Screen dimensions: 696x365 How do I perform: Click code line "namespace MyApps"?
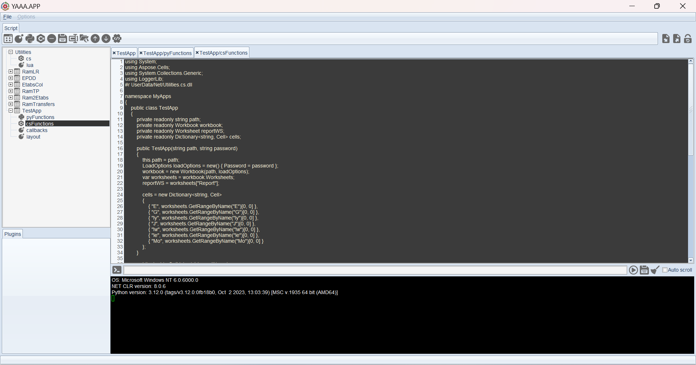tap(148, 96)
